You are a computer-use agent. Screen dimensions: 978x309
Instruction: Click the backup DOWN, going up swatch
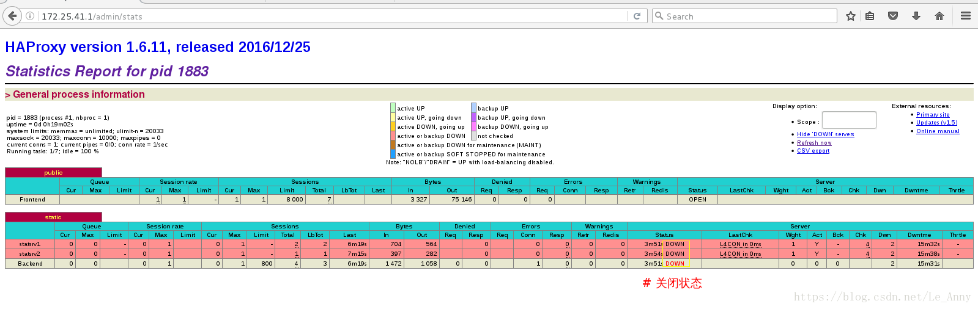(473, 126)
